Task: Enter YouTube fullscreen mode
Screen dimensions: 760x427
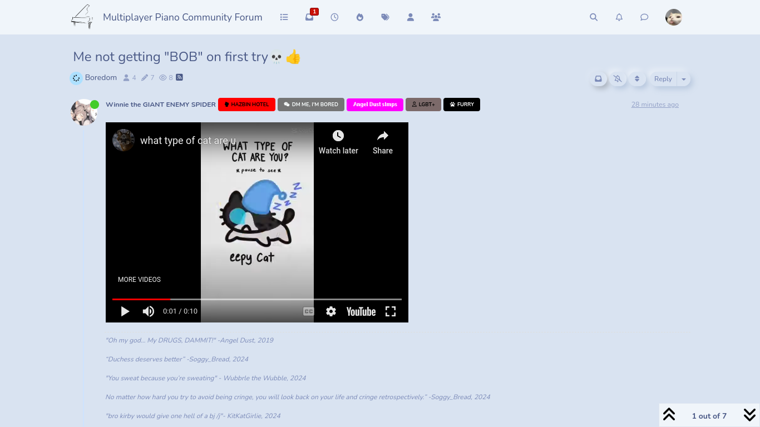Action: (x=391, y=311)
